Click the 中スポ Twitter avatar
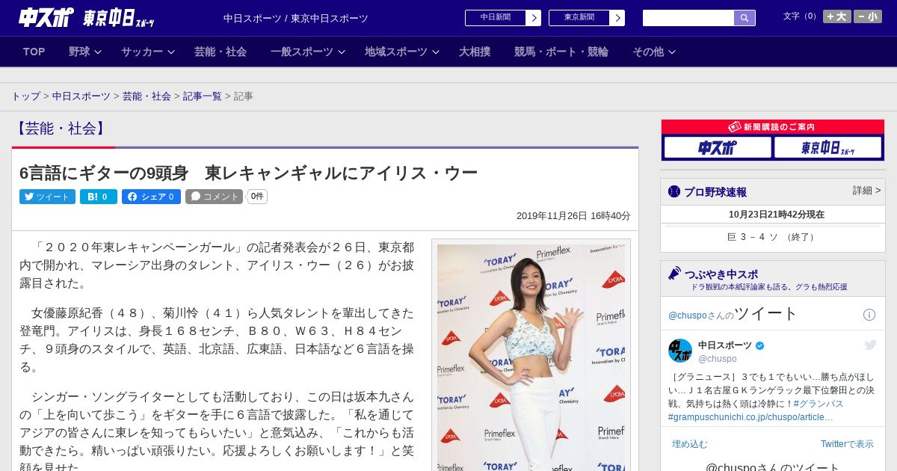The image size is (897, 471). point(680,351)
